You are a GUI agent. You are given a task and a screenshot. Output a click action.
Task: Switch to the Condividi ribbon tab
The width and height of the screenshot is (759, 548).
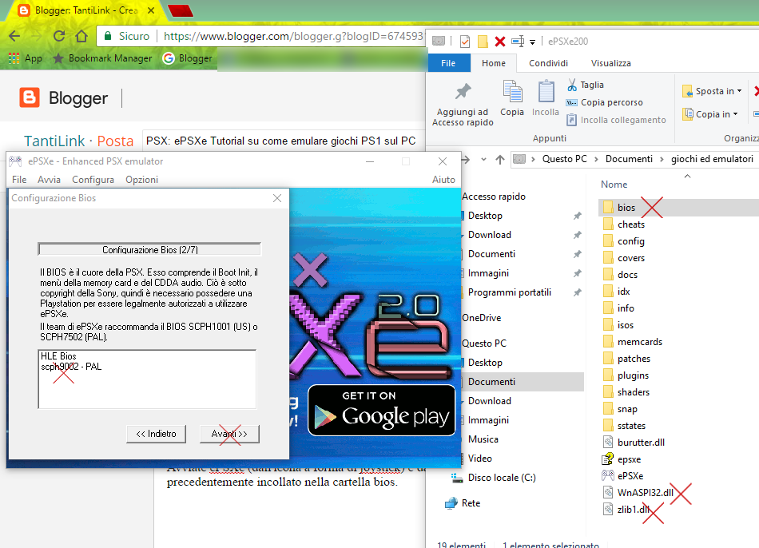(549, 62)
